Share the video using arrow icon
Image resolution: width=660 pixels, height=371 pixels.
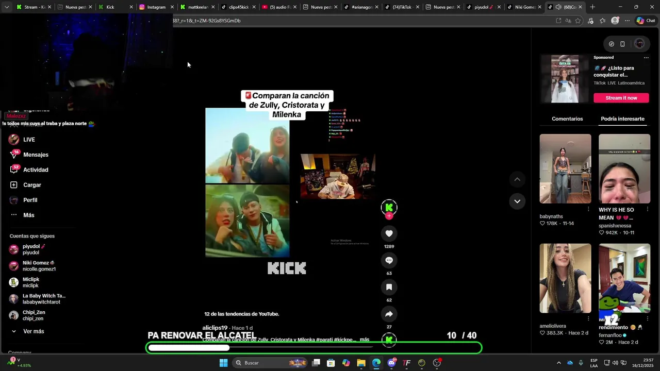[389, 314]
